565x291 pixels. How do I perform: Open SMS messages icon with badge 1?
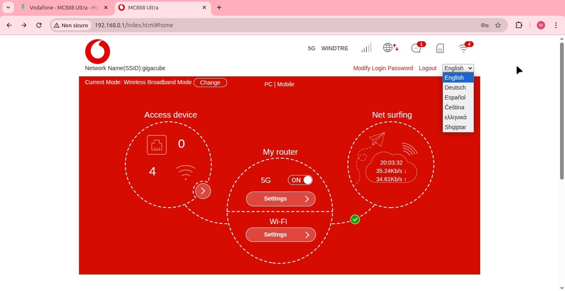pos(418,47)
